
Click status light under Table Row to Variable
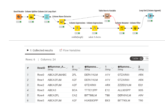pyautogui.click(x=107, y=21)
